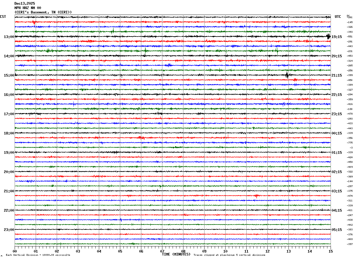This screenshot has width=354, height=259.
Task: Click the '16:00' CST hour label
Action: pos(9,95)
